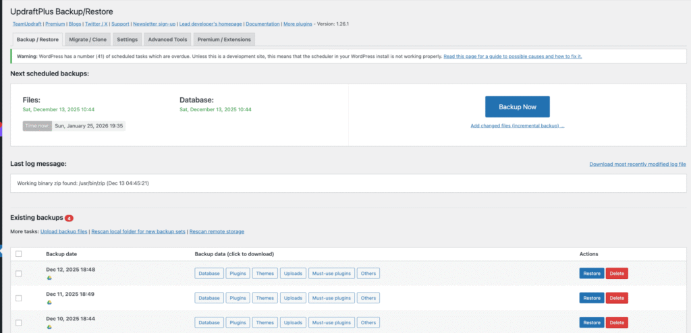The height and width of the screenshot is (333, 691).
Task: Open the More plugins link
Action: coord(298,24)
